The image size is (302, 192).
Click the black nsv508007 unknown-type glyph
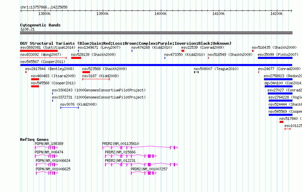click(196, 72)
